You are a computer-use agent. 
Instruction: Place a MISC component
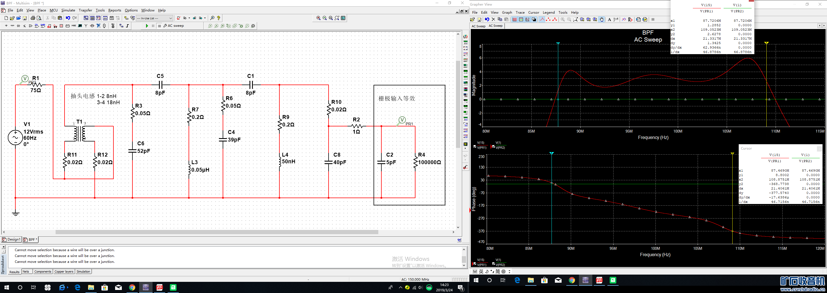coord(74,26)
